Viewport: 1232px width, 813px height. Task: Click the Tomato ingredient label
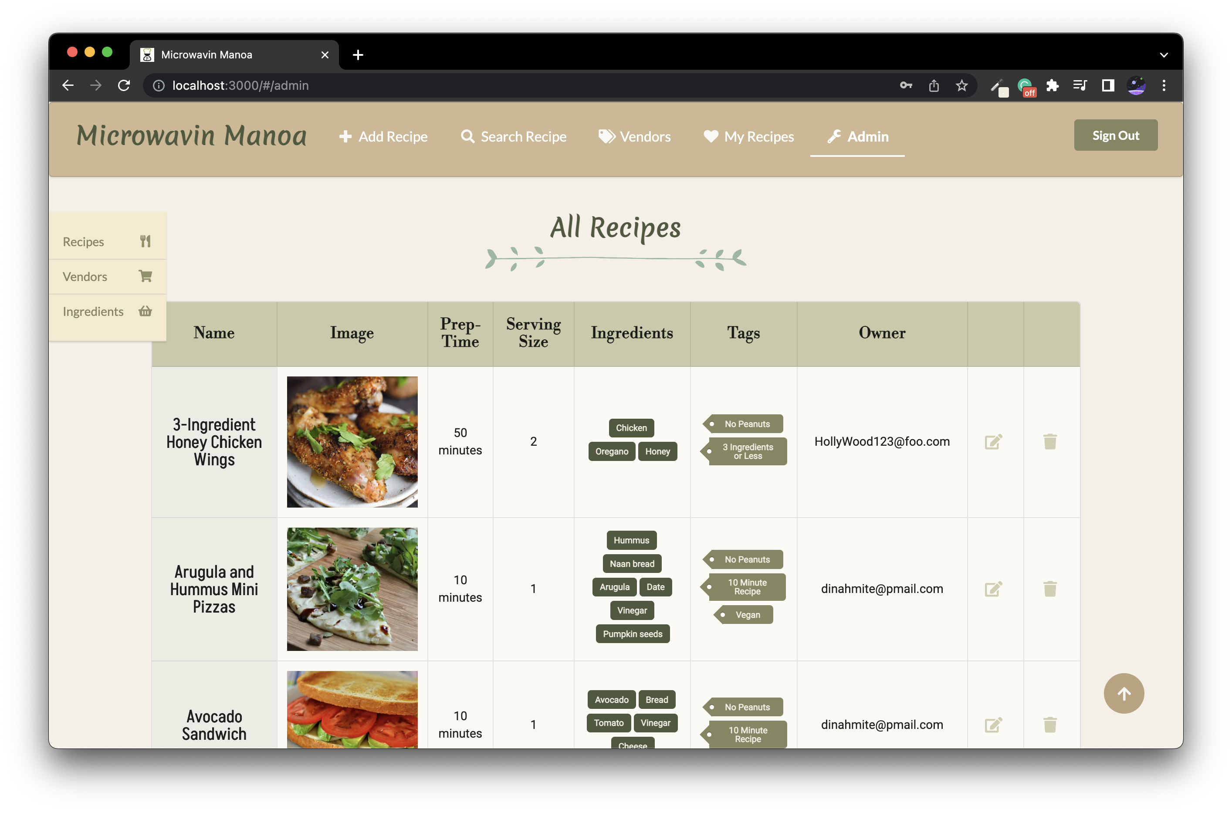tap(609, 723)
